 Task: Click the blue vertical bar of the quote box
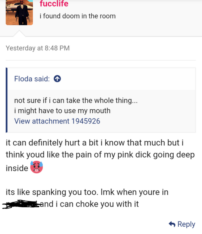tap(6, 100)
